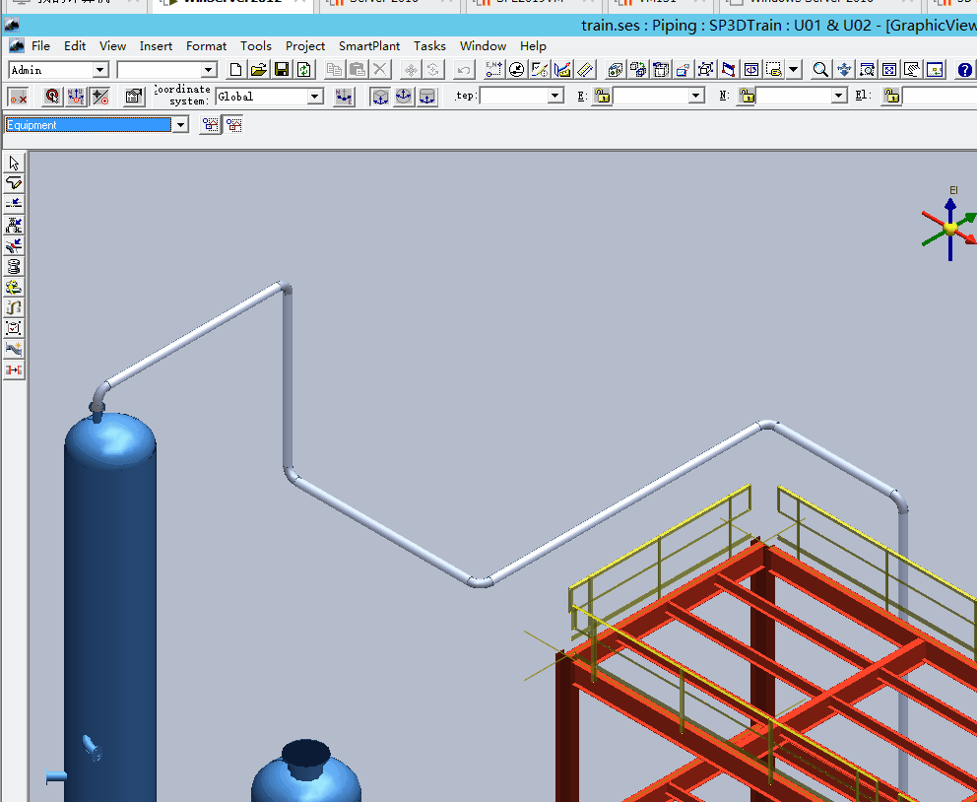Toggle spherical coordinates mode button

point(404,97)
